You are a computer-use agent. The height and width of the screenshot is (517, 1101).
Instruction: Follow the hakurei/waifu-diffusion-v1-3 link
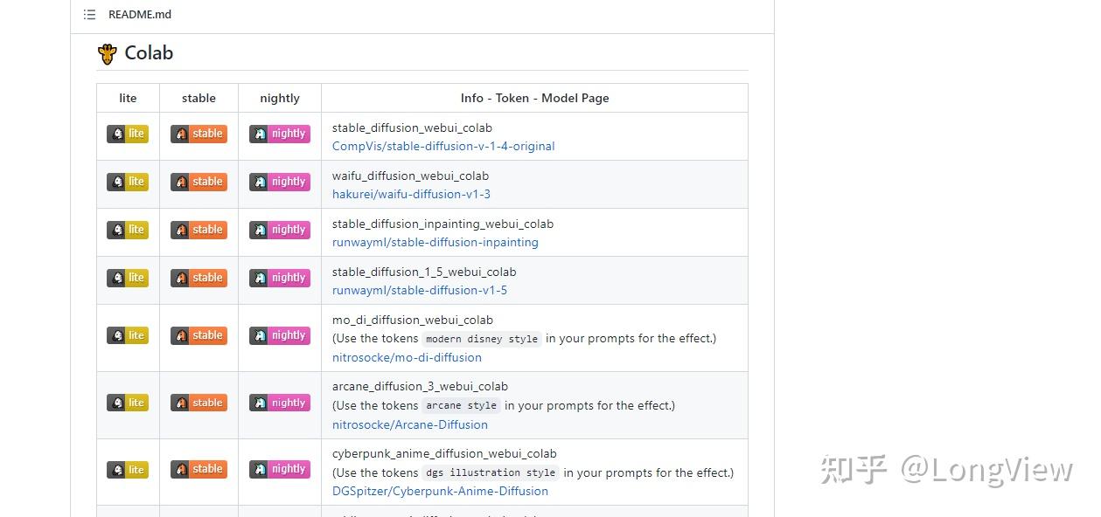point(411,195)
